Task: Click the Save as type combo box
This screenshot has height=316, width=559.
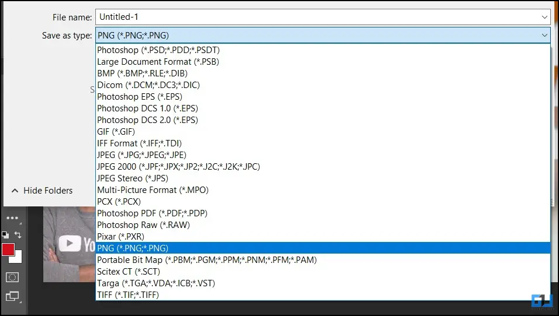Action: (323, 35)
